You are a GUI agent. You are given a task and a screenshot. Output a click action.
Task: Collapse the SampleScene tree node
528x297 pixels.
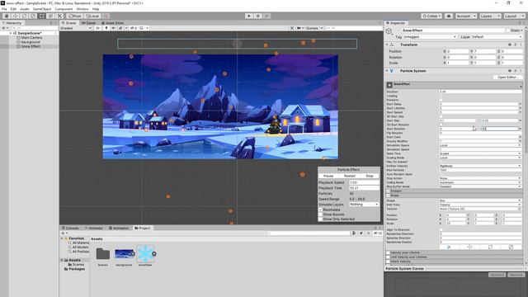pos(11,33)
